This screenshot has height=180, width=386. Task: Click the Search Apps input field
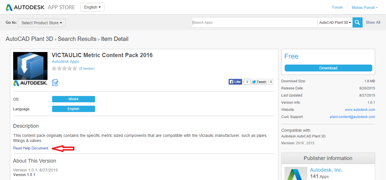pos(254,23)
